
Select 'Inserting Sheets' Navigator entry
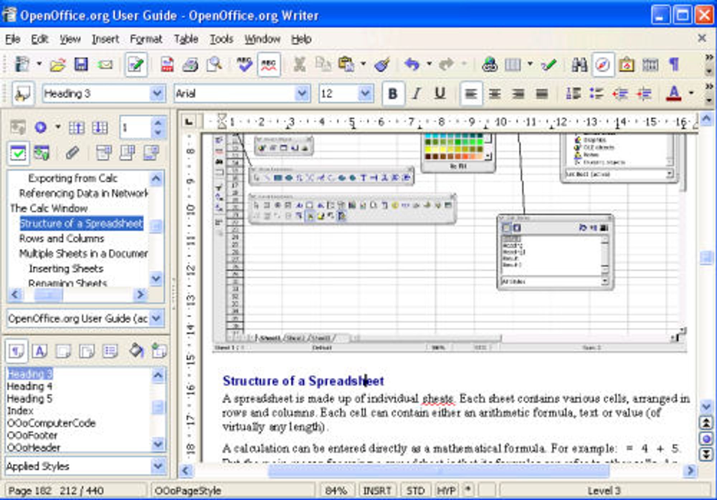(66, 269)
